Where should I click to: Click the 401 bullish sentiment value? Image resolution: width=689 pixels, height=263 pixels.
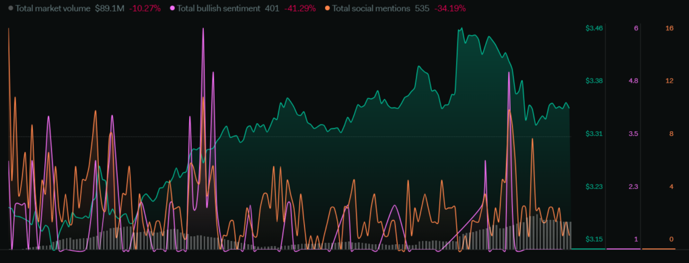[x=272, y=8]
